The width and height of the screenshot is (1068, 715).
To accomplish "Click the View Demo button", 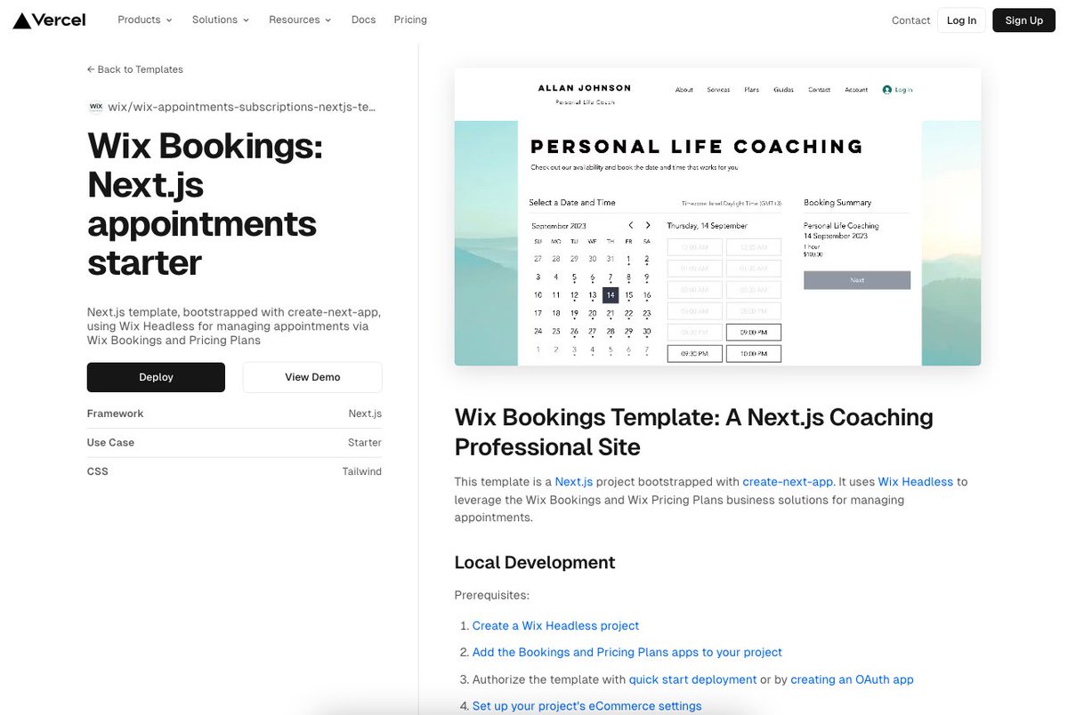I will [x=312, y=377].
